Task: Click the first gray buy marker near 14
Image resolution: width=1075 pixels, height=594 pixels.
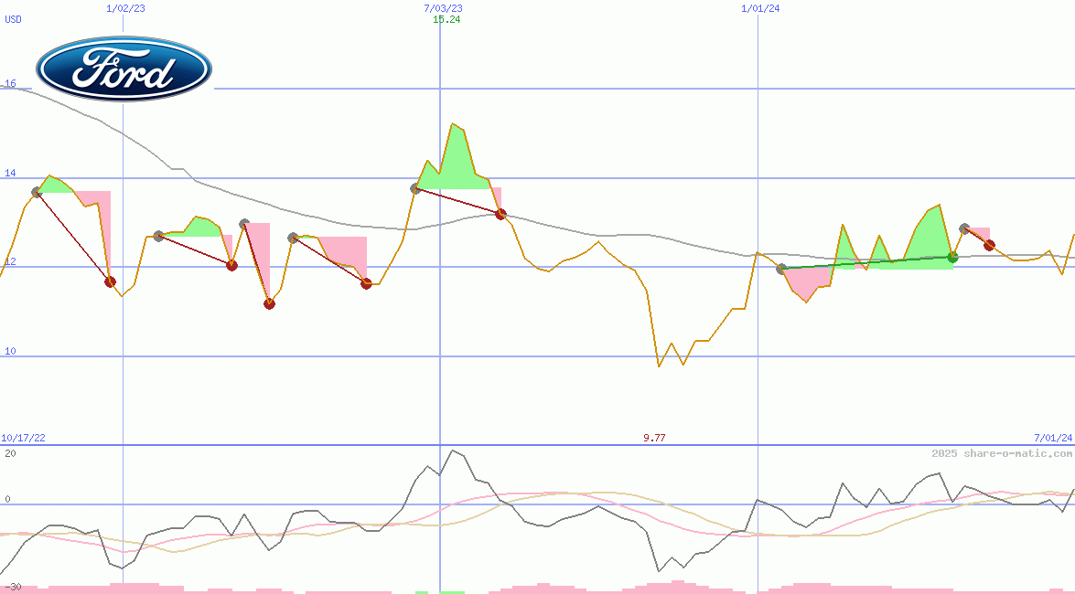Action: [x=37, y=192]
